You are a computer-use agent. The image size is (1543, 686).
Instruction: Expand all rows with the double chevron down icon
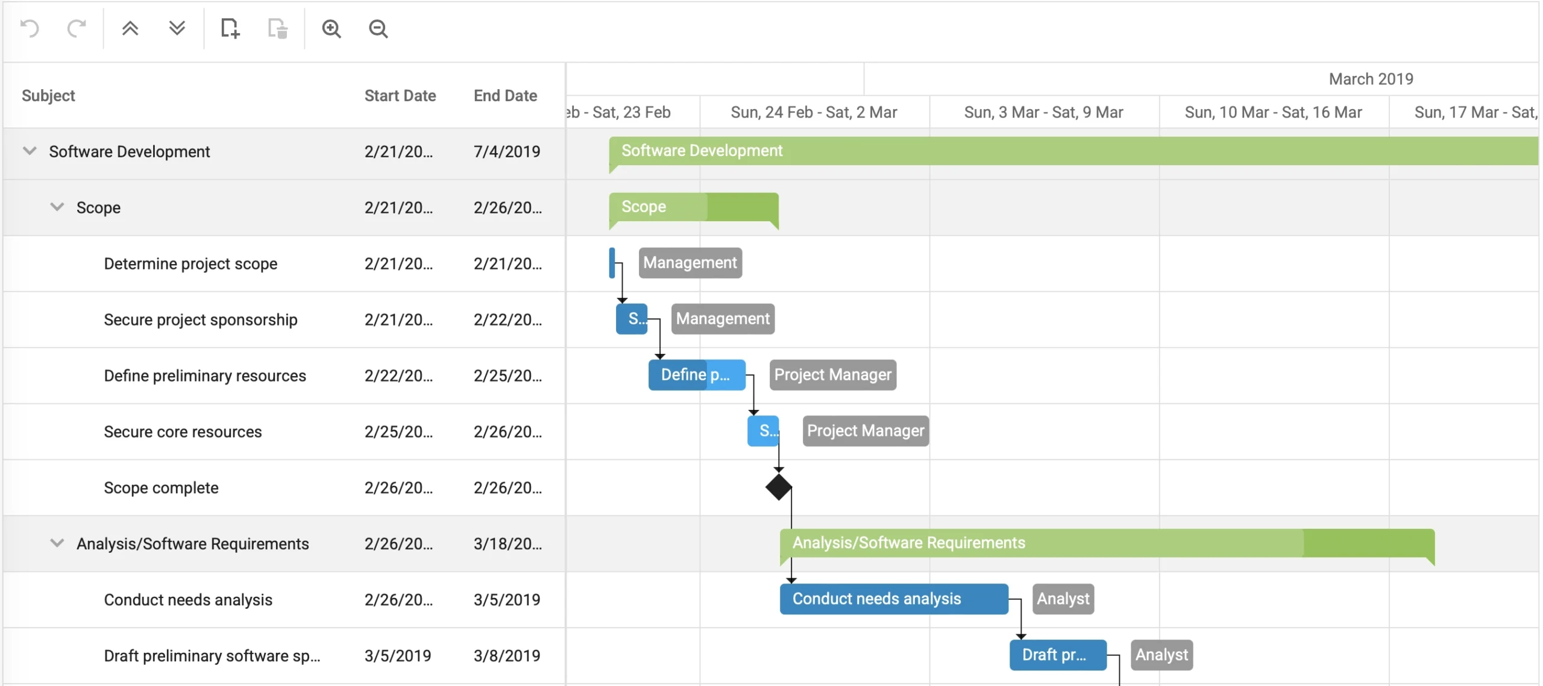point(175,28)
